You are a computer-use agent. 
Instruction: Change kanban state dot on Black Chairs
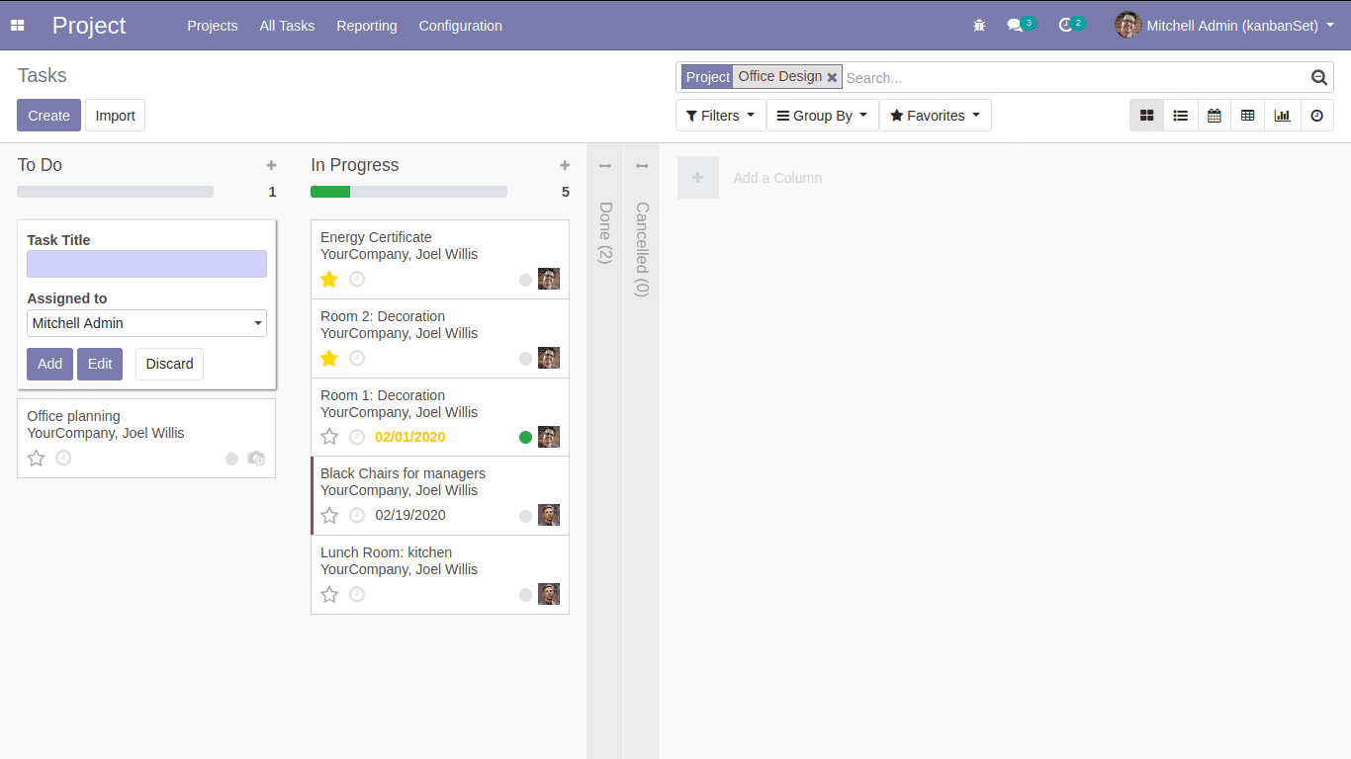point(526,516)
